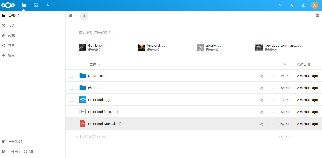Share the Photos folder
Viewport: 322px width, 158px height.
pos(261,88)
